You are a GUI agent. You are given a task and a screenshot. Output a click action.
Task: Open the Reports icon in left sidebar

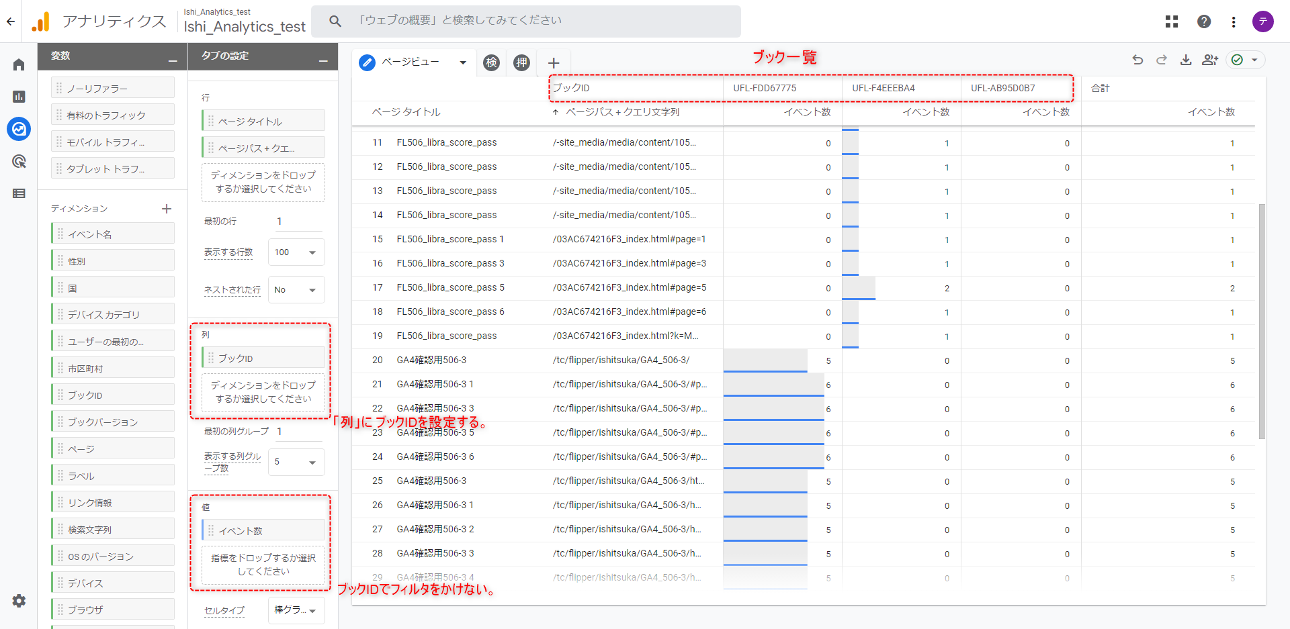[19, 97]
